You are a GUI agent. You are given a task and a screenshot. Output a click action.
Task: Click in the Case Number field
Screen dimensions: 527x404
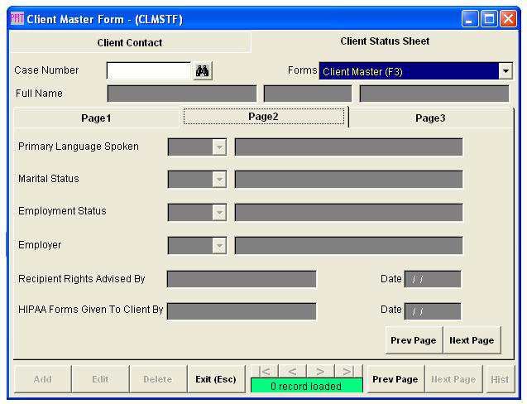(x=149, y=71)
